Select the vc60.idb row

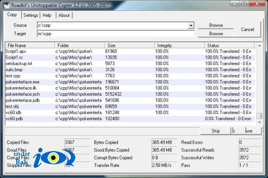(130, 113)
